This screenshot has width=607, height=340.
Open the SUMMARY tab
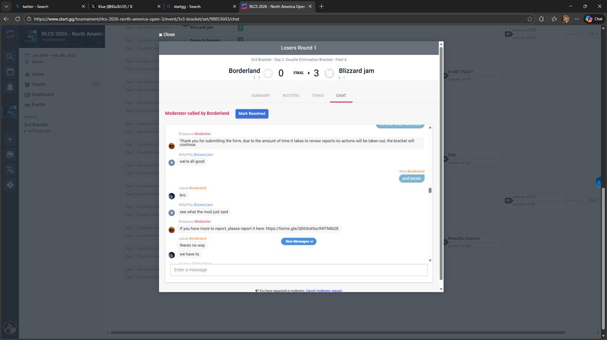pos(261,95)
